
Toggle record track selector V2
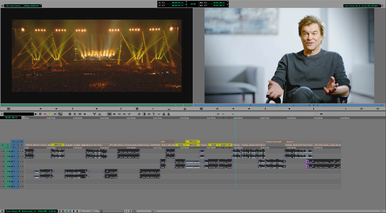(14, 142)
